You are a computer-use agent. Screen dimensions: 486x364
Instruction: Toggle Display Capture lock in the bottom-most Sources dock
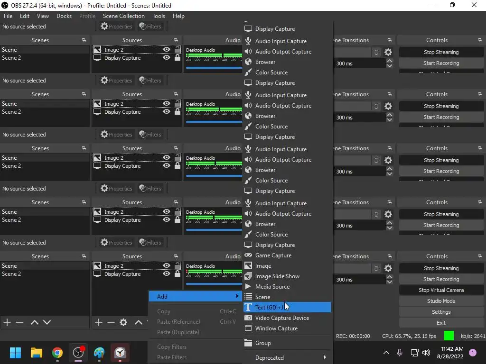tap(178, 273)
